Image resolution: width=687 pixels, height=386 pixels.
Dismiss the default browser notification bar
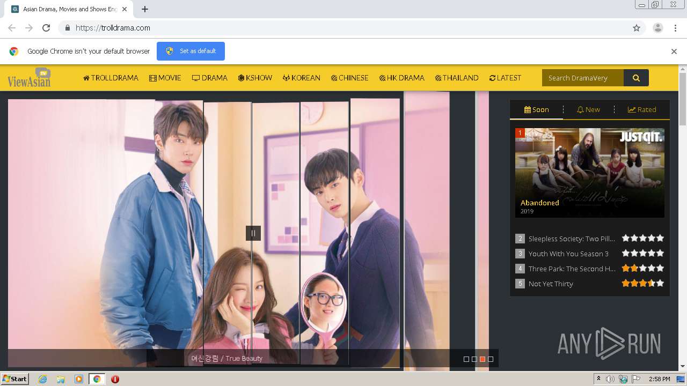(674, 51)
